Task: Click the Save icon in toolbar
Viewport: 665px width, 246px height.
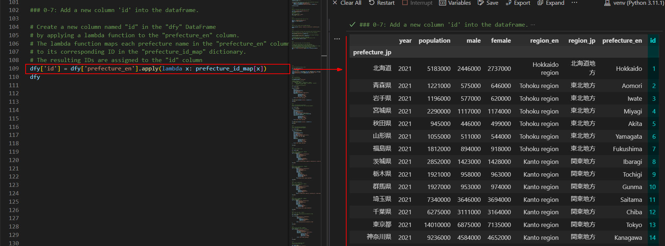Action: pos(481,3)
